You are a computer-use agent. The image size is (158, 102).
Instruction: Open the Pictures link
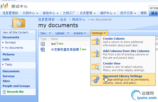[9, 54]
